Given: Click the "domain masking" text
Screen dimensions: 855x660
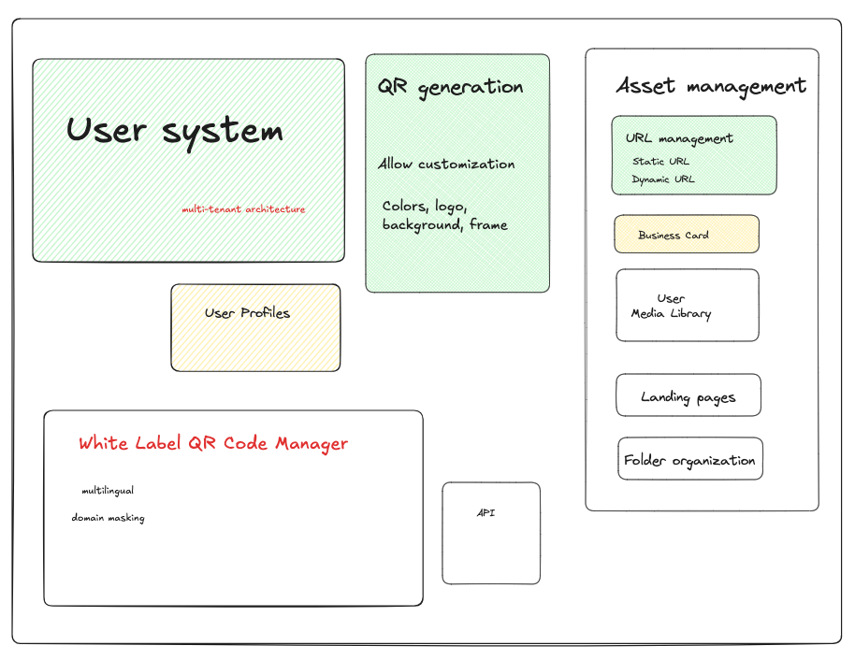Looking at the screenshot, I should point(108,518).
